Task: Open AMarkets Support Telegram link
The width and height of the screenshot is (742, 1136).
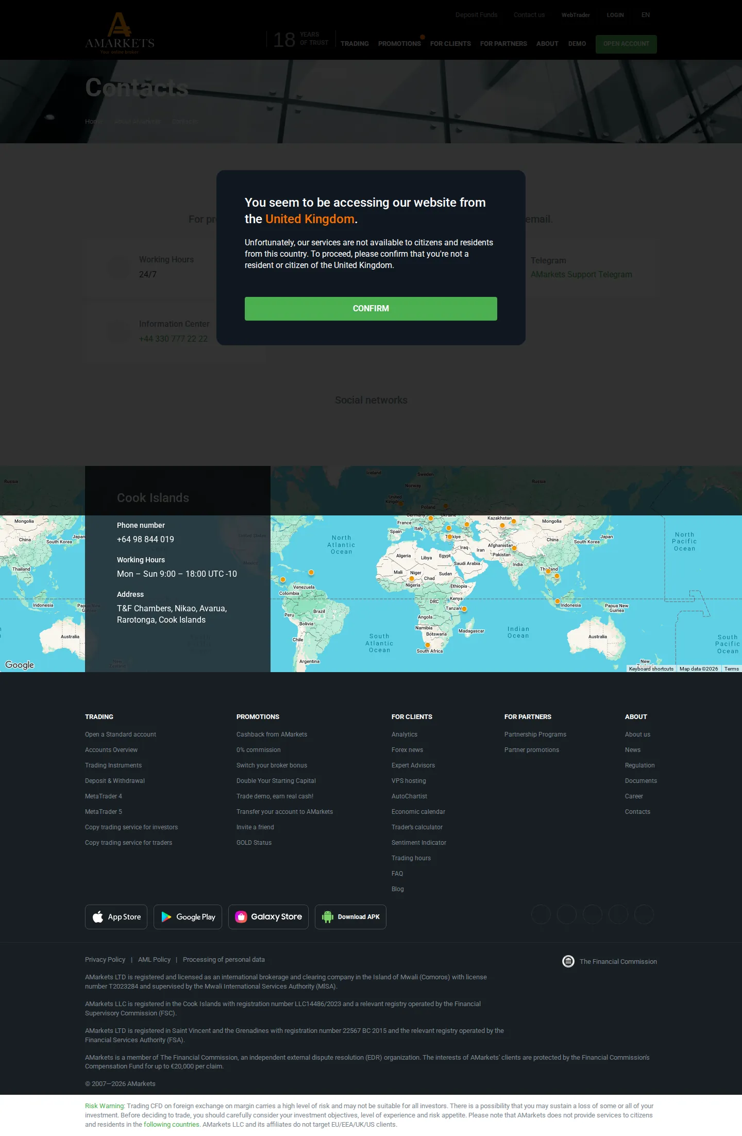Action: click(581, 275)
